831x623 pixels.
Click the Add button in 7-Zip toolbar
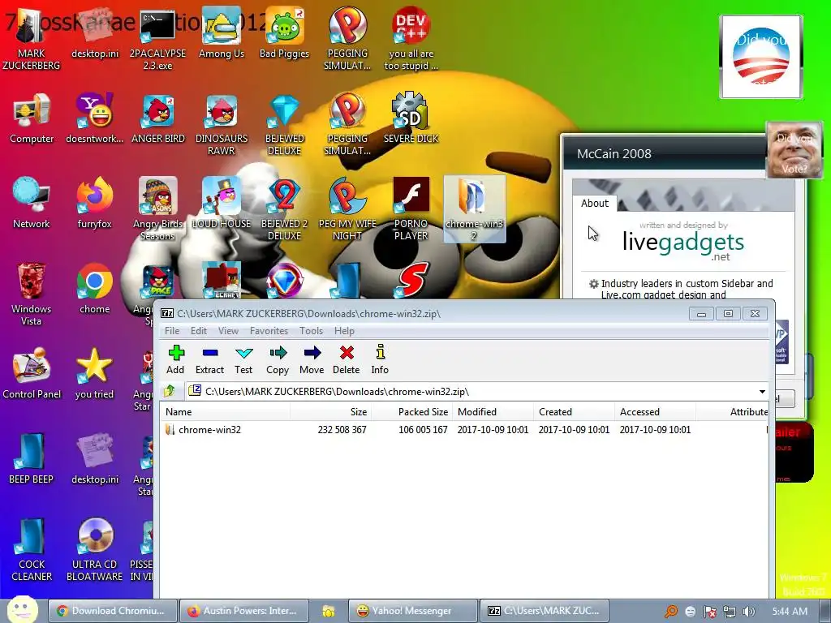click(x=175, y=359)
